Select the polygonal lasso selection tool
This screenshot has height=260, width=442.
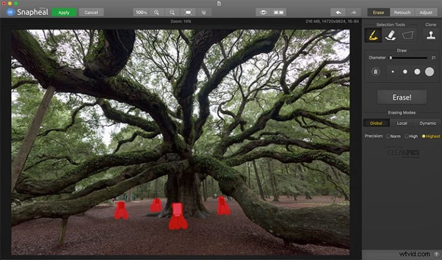pyautogui.click(x=407, y=35)
